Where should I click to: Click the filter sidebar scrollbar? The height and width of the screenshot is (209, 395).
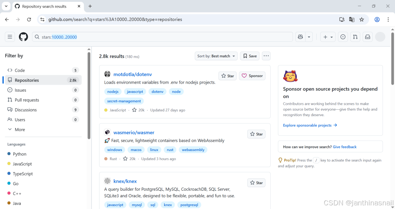point(89,96)
